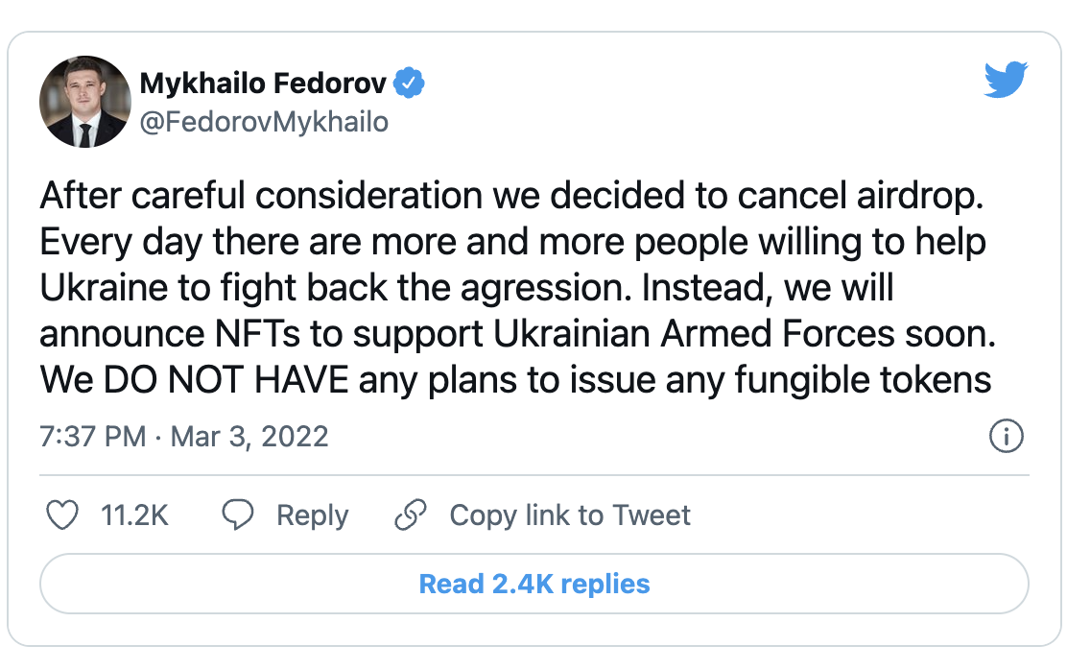This screenshot has width=1067, height=670.
Task: Click the reply speech bubble icon
Action: click(237, 515)
